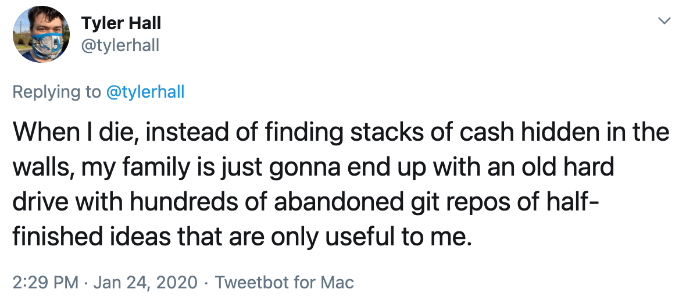Open the @tylerhall handle under the name
This screenshot has height=307, width=686.
[120, 45]
